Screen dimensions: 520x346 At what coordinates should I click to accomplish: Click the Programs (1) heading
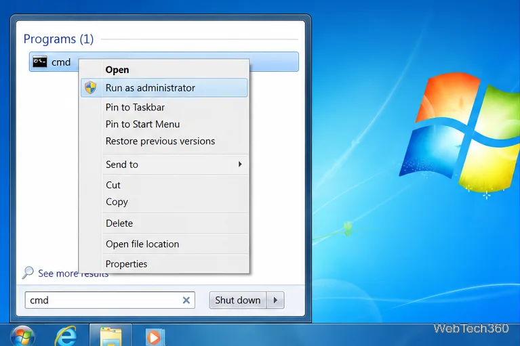pyautogui.click(x=59, y=39)
